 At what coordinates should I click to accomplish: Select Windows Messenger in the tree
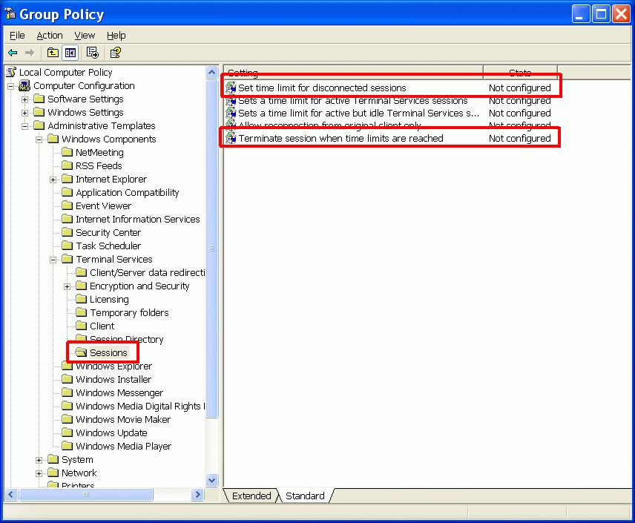119,393
